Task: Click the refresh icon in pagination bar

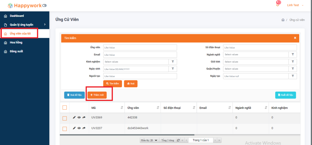Action: pos(178,140)
